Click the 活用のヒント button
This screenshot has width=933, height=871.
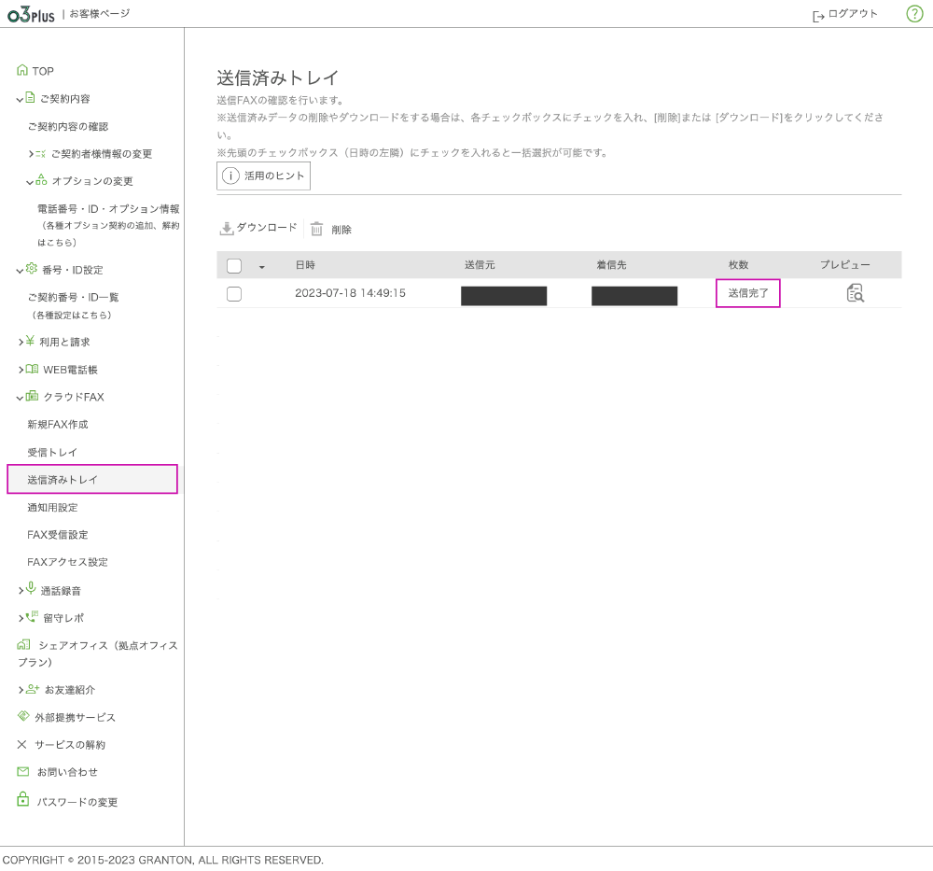pyautogui.click(x=263, y=176)
